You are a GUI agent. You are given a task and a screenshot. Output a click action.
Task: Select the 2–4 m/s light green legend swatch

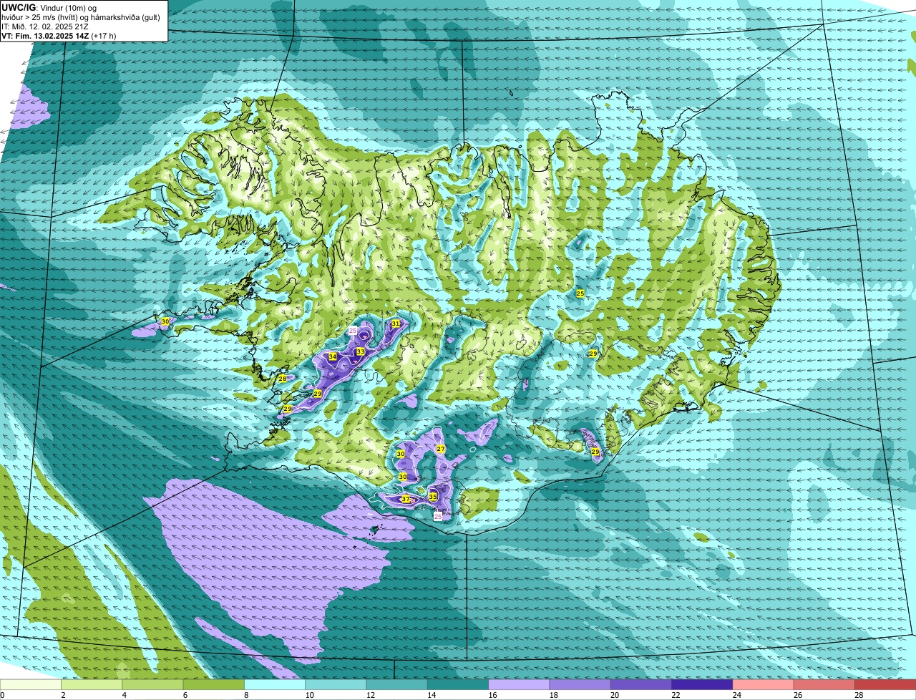(92, 685)
